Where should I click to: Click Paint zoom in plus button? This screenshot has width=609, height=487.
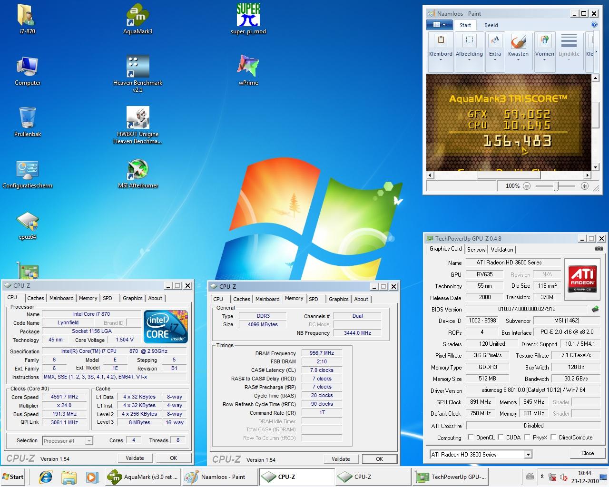point(585,186)
